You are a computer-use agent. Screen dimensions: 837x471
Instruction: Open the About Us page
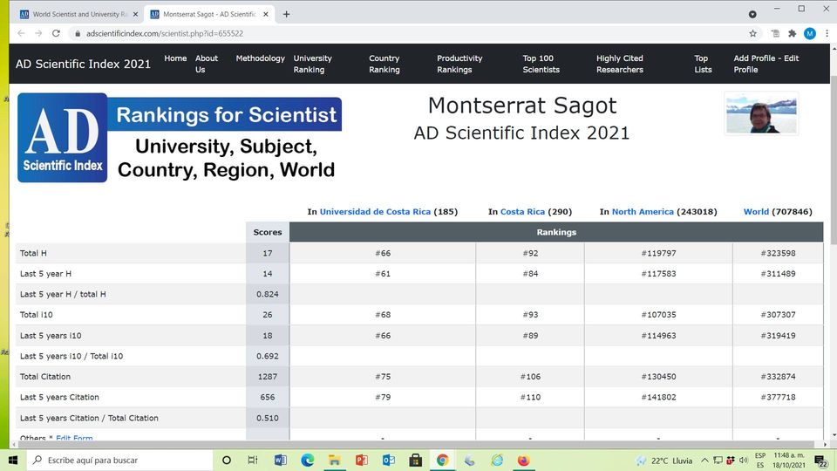[206, 64]
